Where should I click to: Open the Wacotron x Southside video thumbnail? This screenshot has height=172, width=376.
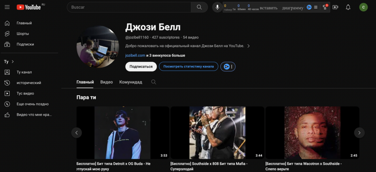click(x=312, y=133)
